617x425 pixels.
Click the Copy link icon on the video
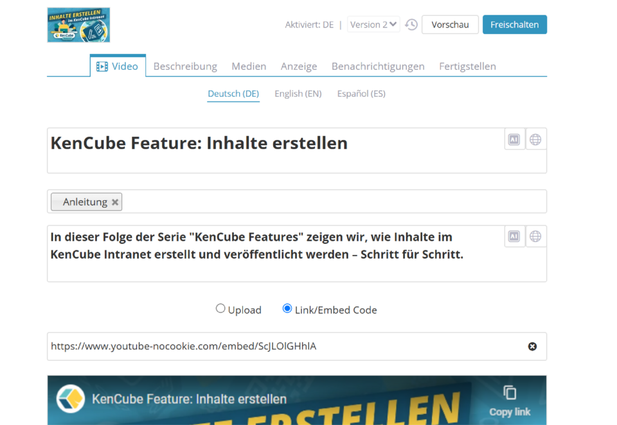coord(510,401)
